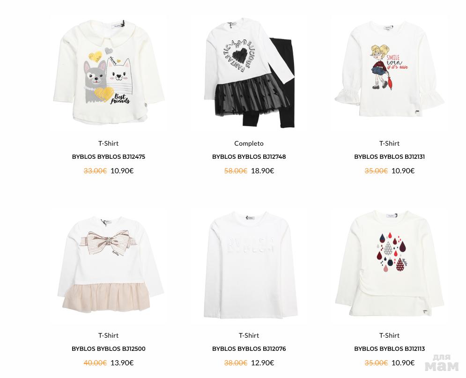This screenshot has height=378, width=466.
Task: Select the T-Shirt label above BJ12076
Action: (x=249, y=335)
